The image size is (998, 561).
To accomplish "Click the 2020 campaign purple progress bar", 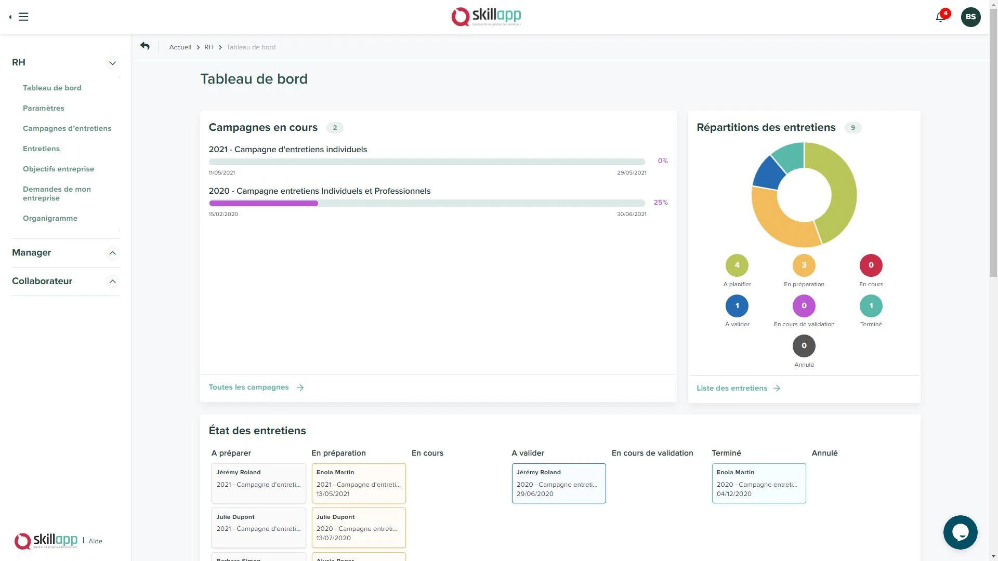I will click(x=264, y=203).
